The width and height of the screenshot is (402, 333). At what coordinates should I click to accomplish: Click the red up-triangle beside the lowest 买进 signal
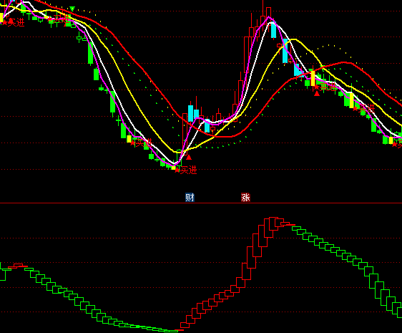pos(189,158)
